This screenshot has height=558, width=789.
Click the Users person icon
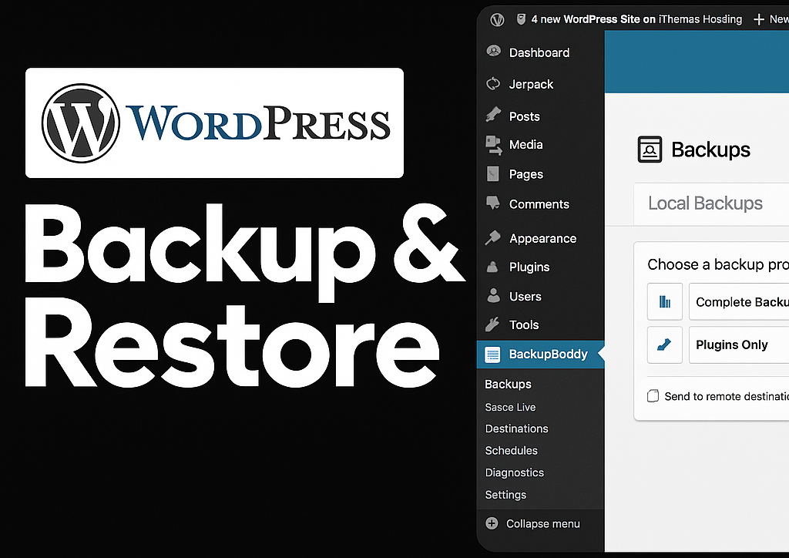click(494, 295)
